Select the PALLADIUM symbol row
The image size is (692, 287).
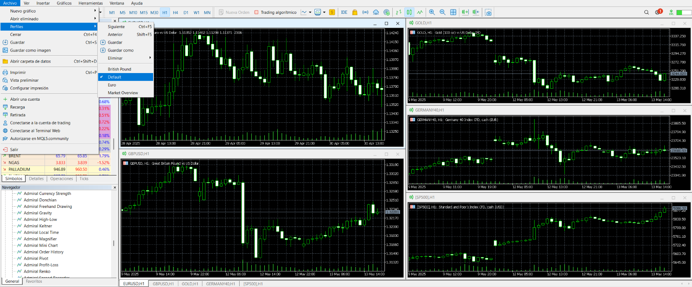tap(56, 169)
